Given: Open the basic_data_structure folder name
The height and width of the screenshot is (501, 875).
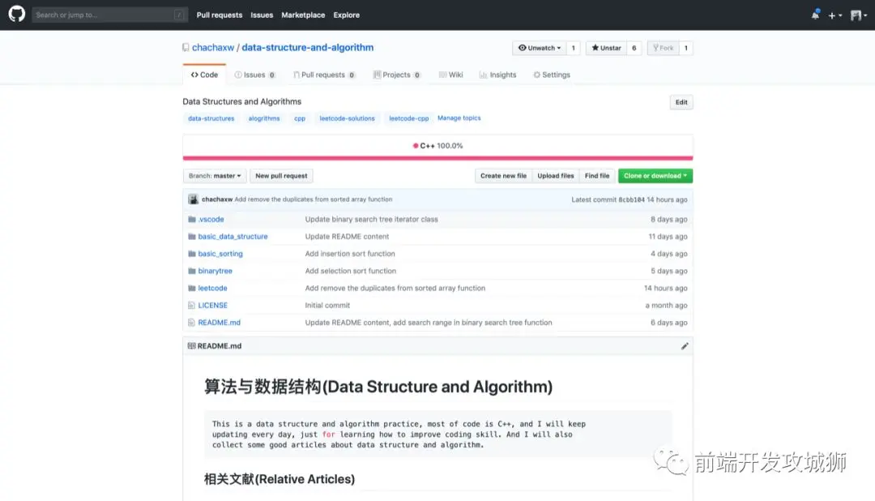Looking at the screenshot, I should click(233, 237).
